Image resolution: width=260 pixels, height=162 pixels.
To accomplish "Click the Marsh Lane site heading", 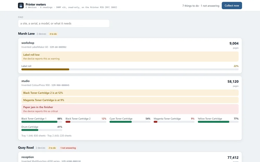I will [x=26, y=34].
